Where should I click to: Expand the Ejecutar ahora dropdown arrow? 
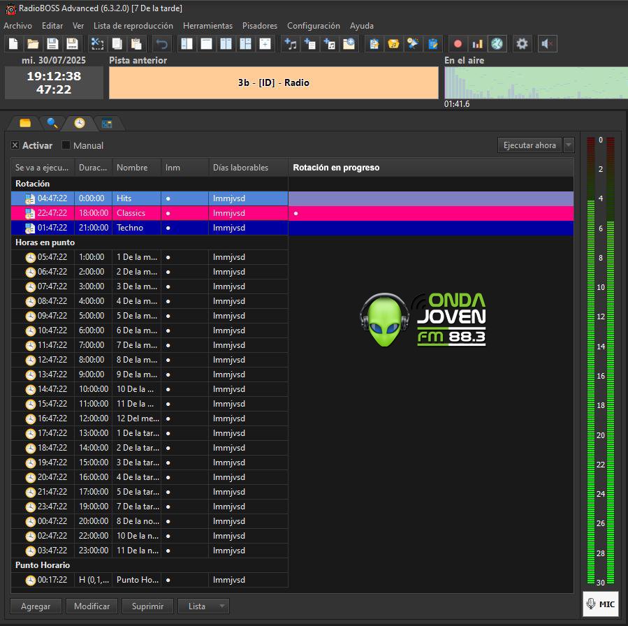pyautogui.click(x=569, y=145)
